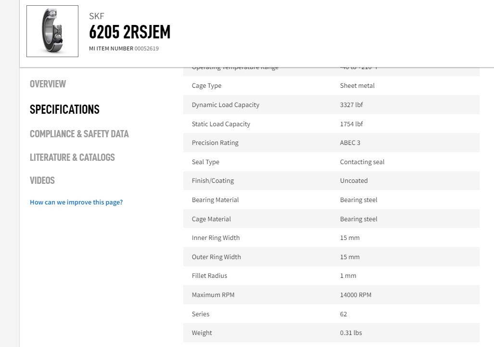Click the MI item number 00052619
The height and width of the screenshot is (347, 494).
point(147,48)
